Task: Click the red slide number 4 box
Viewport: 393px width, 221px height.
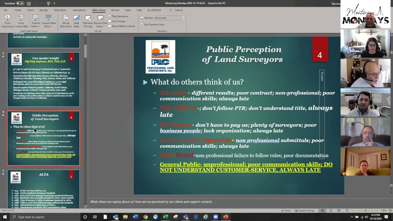Action: 320,50
